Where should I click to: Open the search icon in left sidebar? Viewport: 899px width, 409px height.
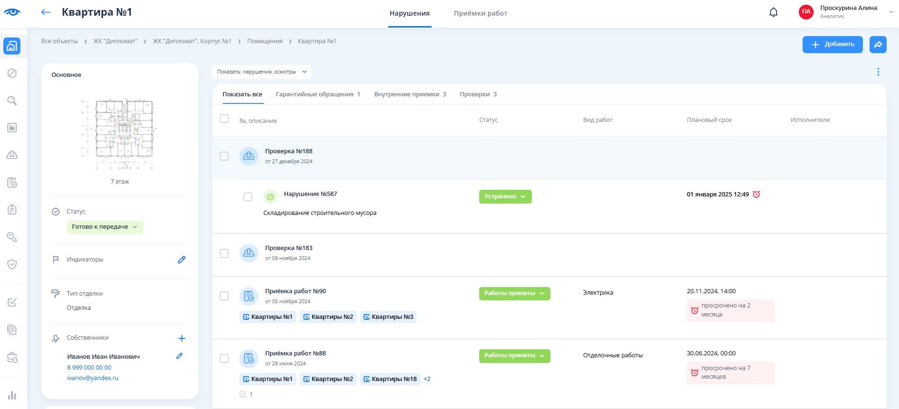12,101
